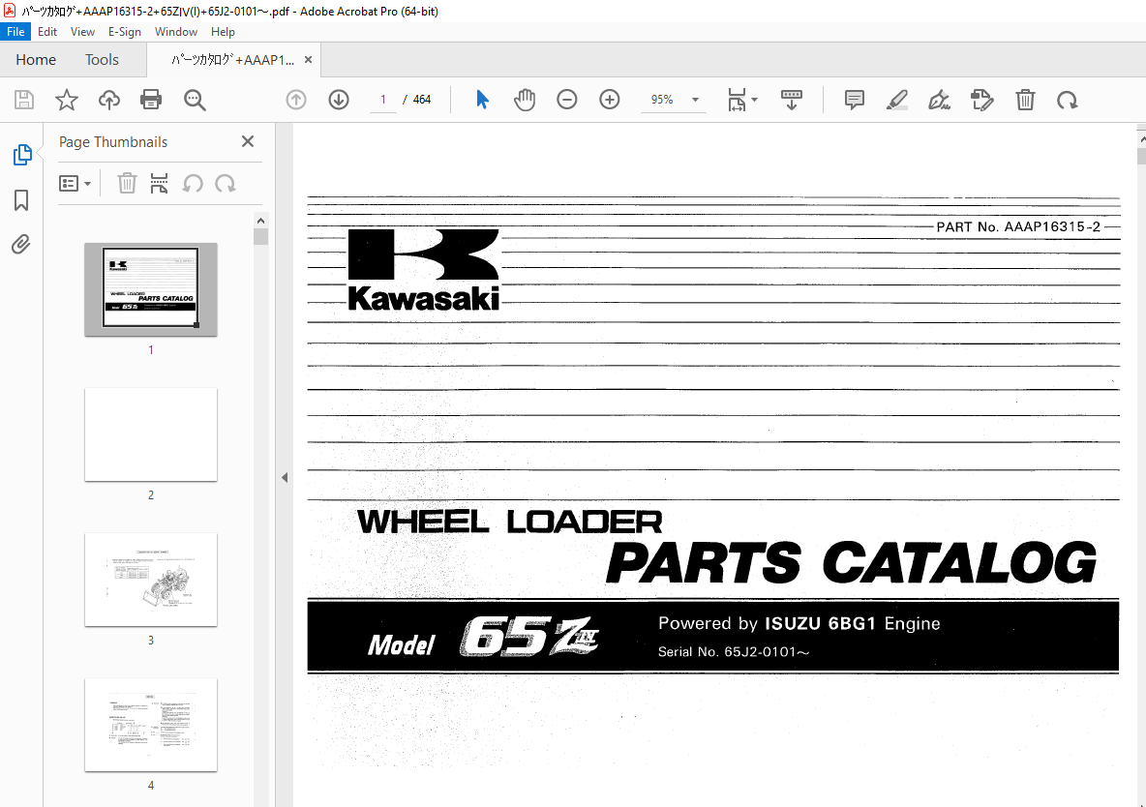Image resolution: width=1146 pixels, height=807 pixels.
Task: Select the Highlight text pen tool
Action: pyautogui.click(x=897, y=100)
